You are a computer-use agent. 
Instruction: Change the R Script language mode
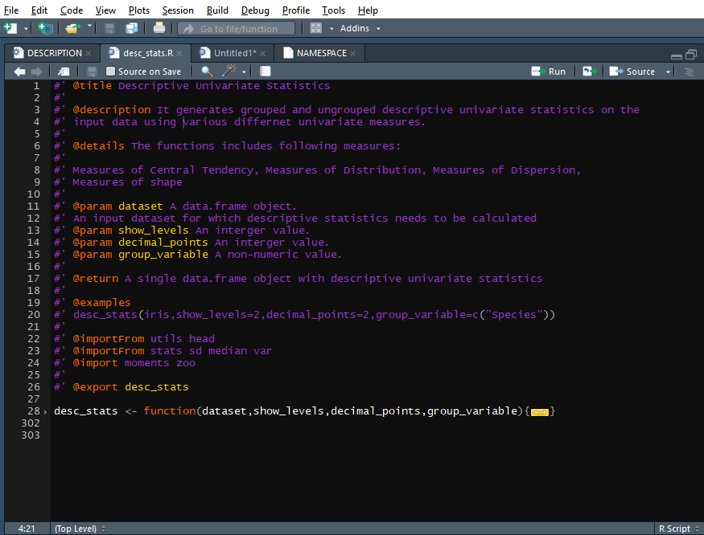(x=676, y=528)
